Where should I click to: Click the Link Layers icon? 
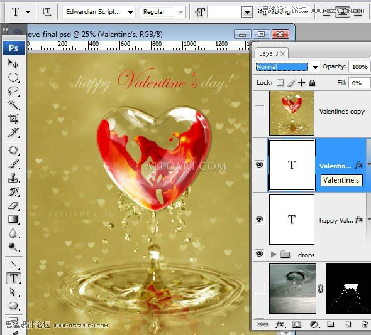[x=262, y=324]
